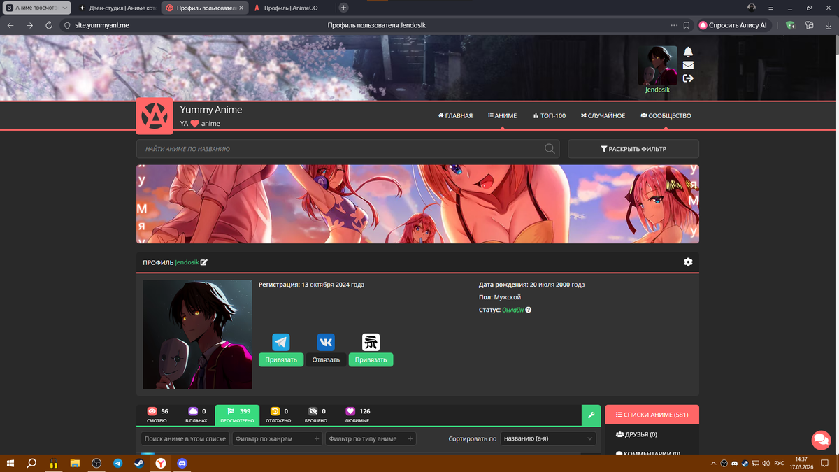Click browser back arrow

pyautogui.click(x=10, y=25)
